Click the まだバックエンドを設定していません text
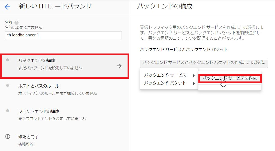 pyautogui.click(x=50, y=68)
